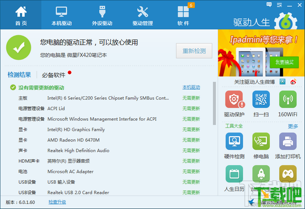Open the 首页 home tab
This screenshot has height=209, width=305.
click(21, 15)
